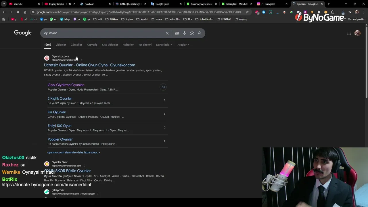Expand the 2 Kişilik Oyunlar sitelink arrow

[x=164, y=100]
